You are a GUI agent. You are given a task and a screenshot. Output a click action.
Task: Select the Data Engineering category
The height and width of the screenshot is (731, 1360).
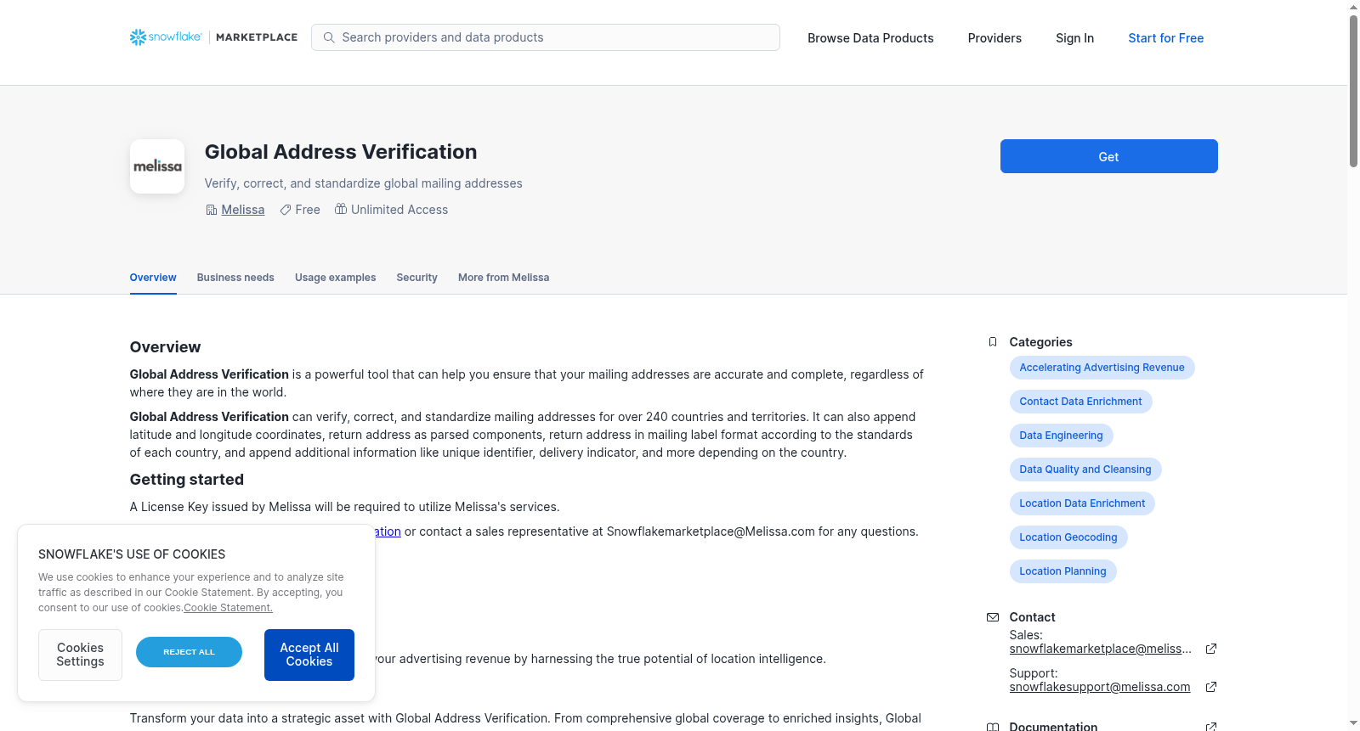click(x=1061, y=436)
